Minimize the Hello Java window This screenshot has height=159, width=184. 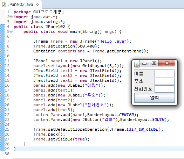coord(144,63)
